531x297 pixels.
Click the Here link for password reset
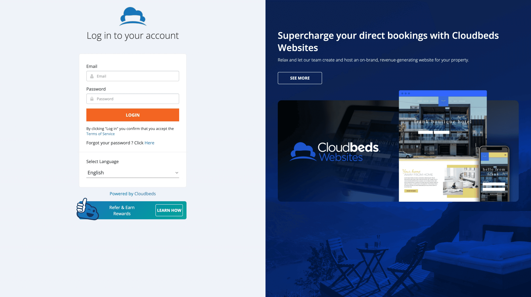pyautogui.click(x=150, y=143)
